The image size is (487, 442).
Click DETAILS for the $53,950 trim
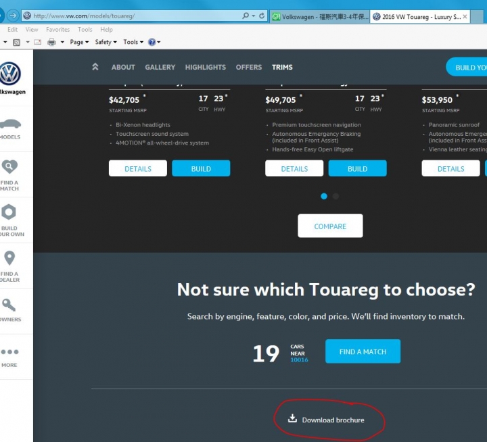pos(450,168)
